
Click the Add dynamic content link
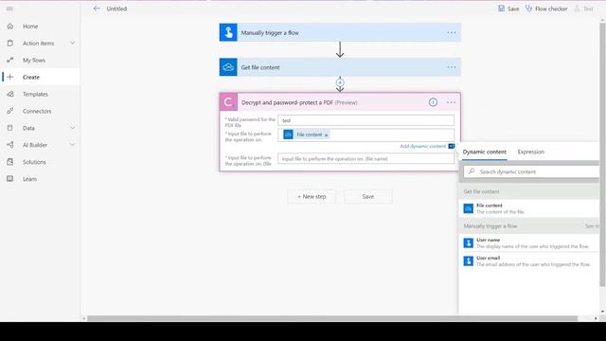point(423,146)
